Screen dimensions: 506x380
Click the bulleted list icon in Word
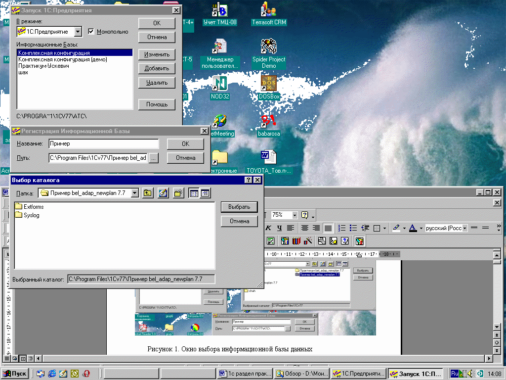353,228
